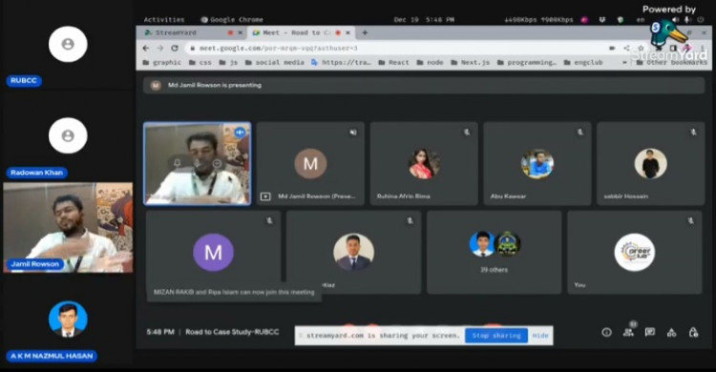Image resolution: width=716 pixels, height=372 pixels.
Task: Select Ruhina Afrin Rima's tile
Action: pos(424,163)
